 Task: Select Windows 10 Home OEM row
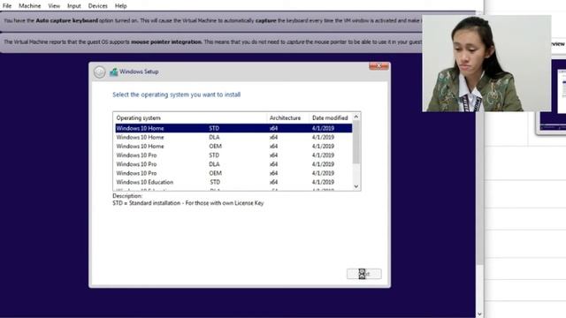click(233, 147)
